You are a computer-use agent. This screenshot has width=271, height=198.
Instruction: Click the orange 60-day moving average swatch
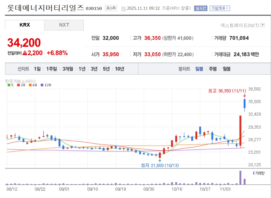[x=30, y=85]
